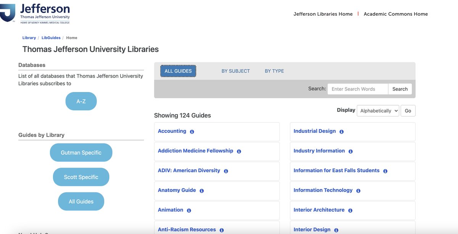The image size is (458, 234).
Task: Open ADIV: American Diversity guide
Action: (x=189, y=170)
